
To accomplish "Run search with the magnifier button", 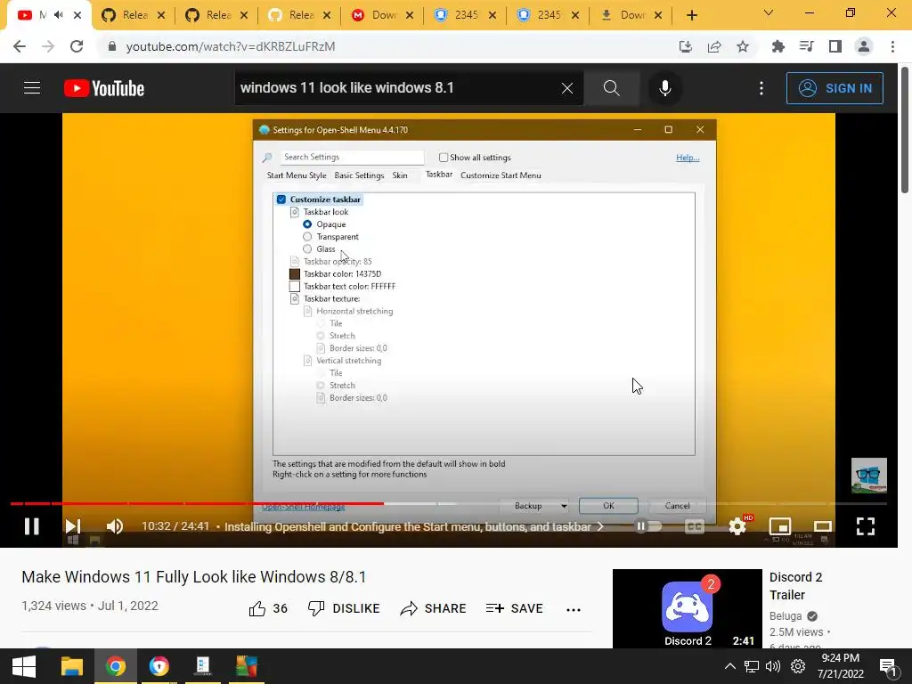I will 611,88.
